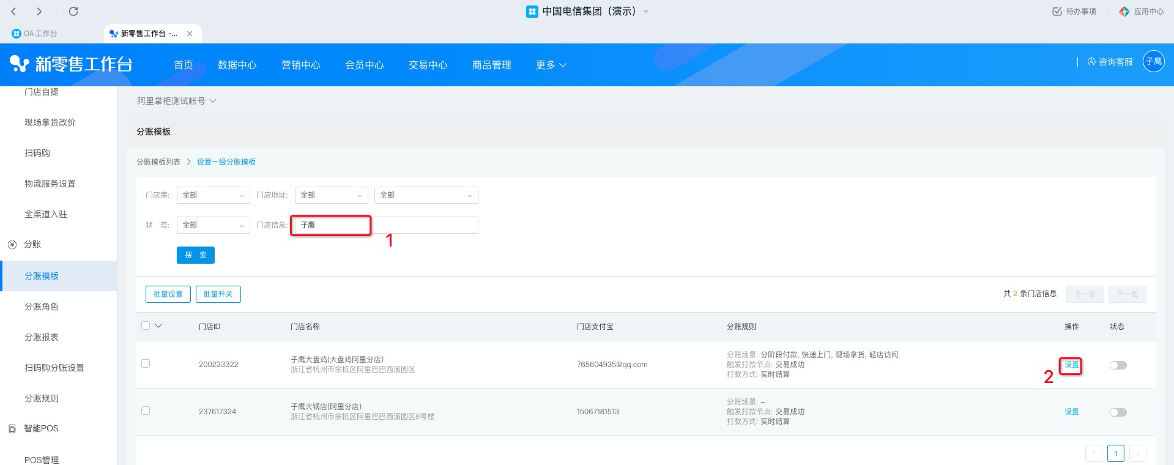Image resolution: width=1174 pixels, height=465 pixels.
Task: Click the phone number 15067181513 cell
Action: [598, 412]
